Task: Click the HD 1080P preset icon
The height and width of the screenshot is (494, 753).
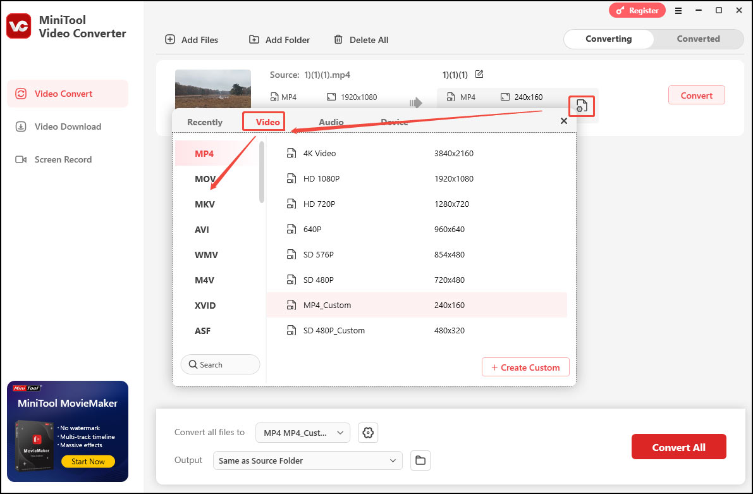Action: [x=291, y=179]
